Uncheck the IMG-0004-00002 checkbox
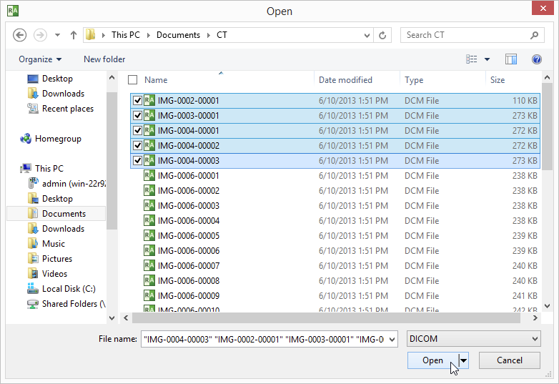 click(x=137, y=146)
